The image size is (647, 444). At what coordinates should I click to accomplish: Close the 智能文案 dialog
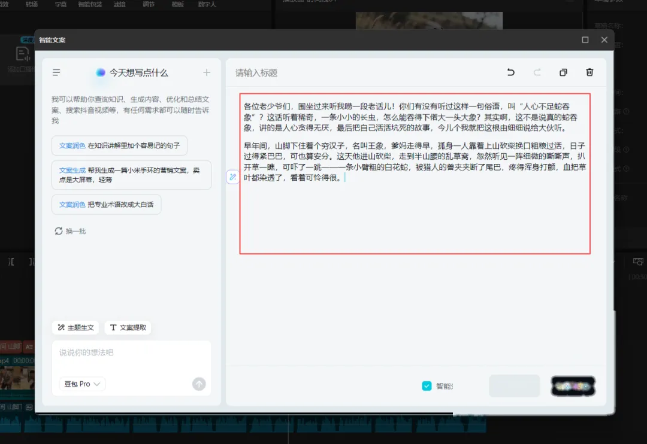tap(604, 40)
